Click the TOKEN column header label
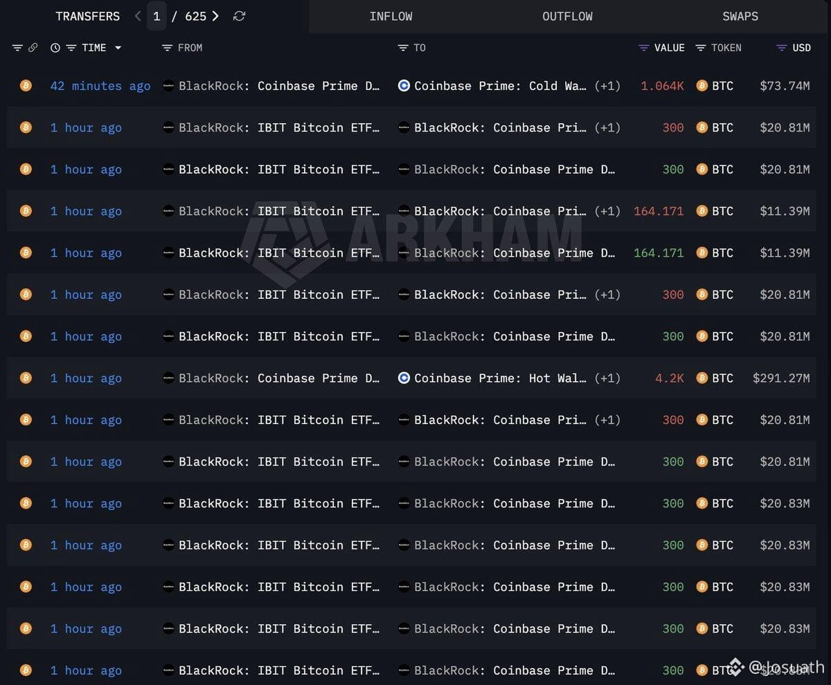Image resolution: width=831 pixels, height=685 pixels. tap(726, 48)
